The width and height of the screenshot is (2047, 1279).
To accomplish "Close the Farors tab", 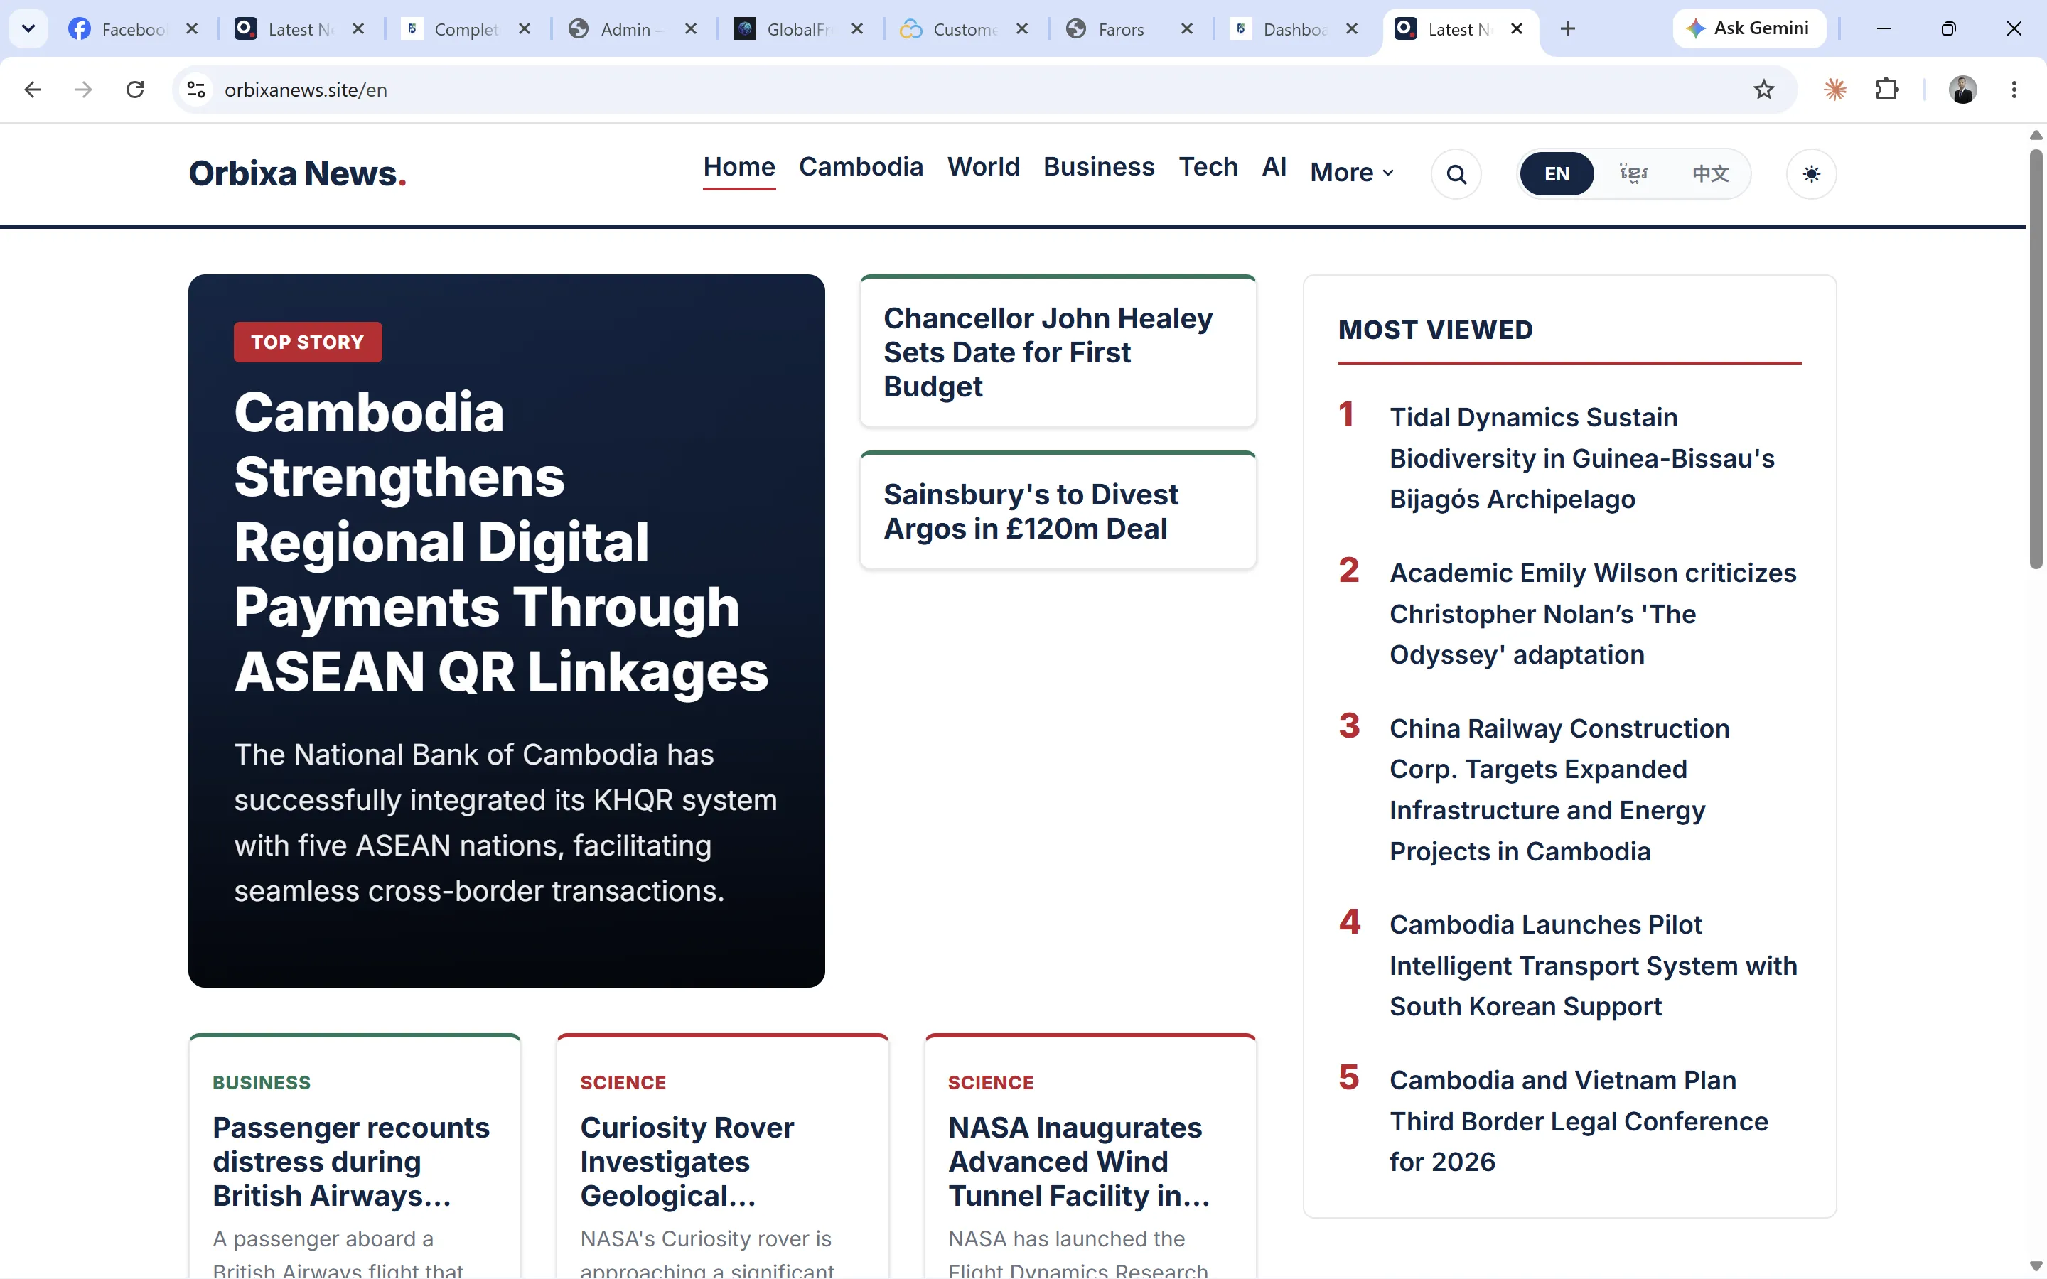I will pos(1187,28).
